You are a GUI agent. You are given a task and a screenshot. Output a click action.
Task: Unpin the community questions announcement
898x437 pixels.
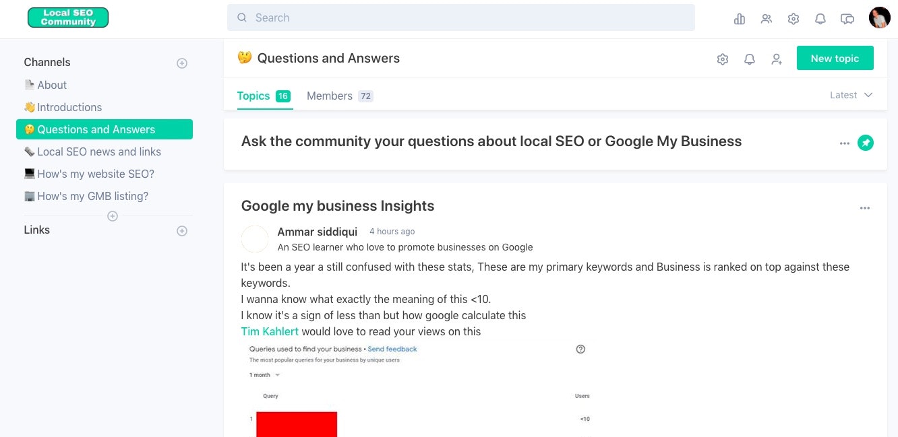866,143
